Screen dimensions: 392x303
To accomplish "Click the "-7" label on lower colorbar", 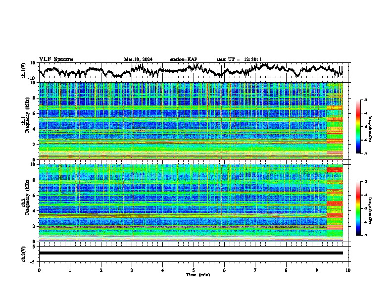I will click(365, 235).
